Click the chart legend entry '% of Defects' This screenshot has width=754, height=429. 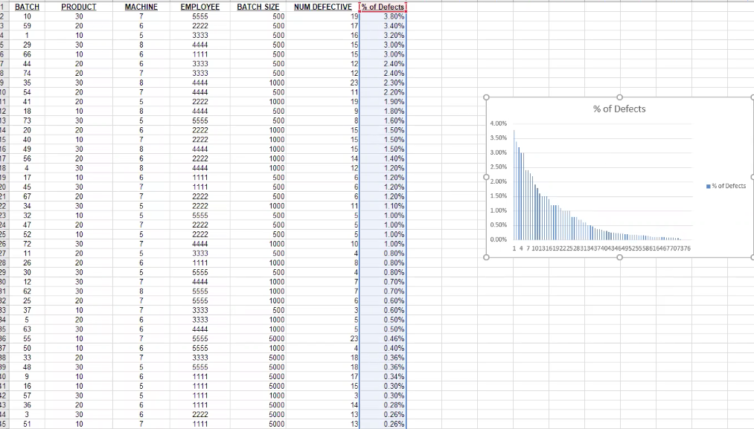726,186
